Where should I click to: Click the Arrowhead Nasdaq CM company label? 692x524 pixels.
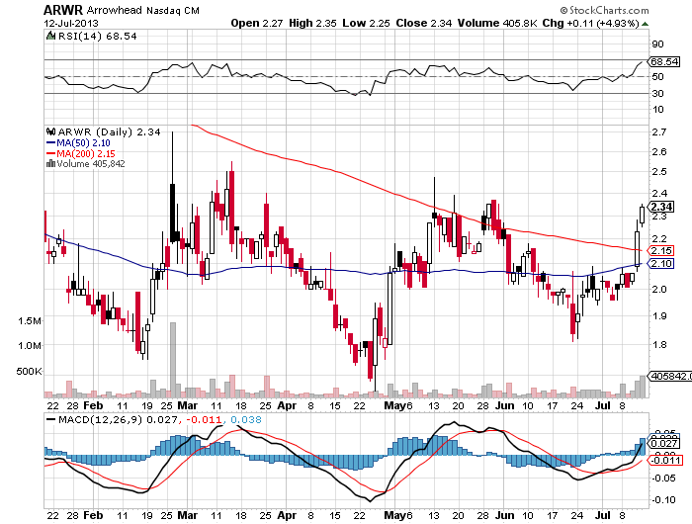tap(143, 10)
